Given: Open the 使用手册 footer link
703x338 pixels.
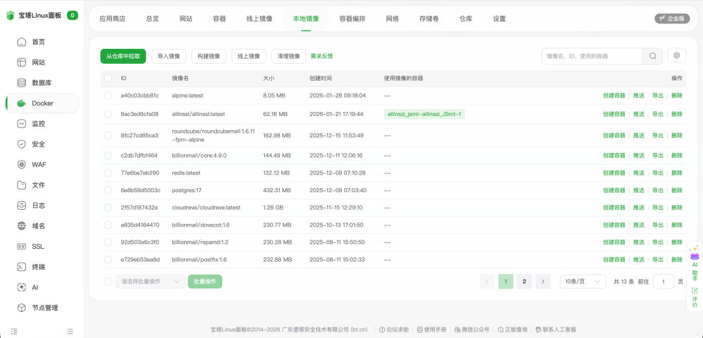Looking at the screenshot, I should [432, 330].
